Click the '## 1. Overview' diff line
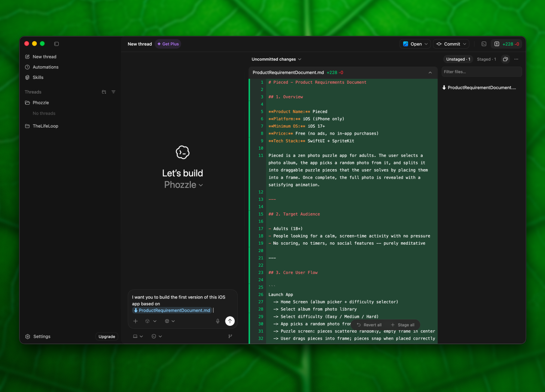Viewport: 545px width, 392px height. pyautogui.click(x=286, y=97)
